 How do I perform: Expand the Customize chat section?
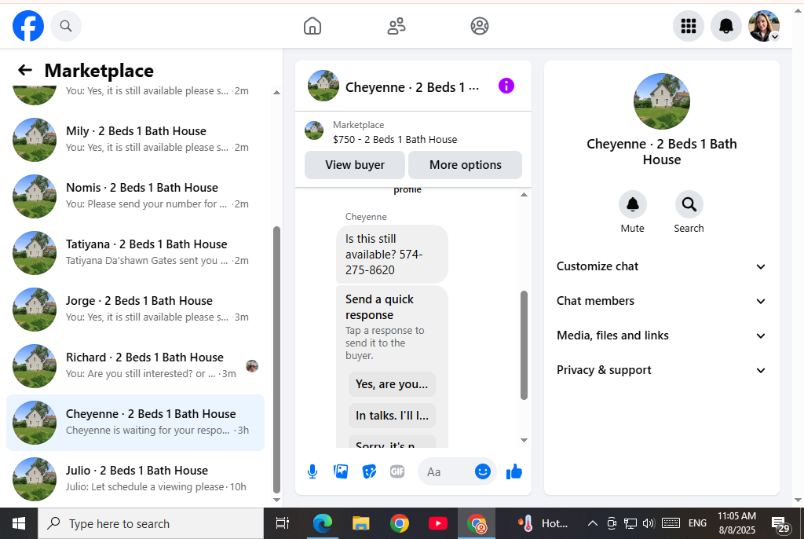click(661, 266)
